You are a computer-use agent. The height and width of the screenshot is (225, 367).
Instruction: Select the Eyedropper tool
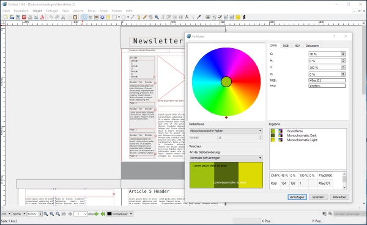coord(199,17)
